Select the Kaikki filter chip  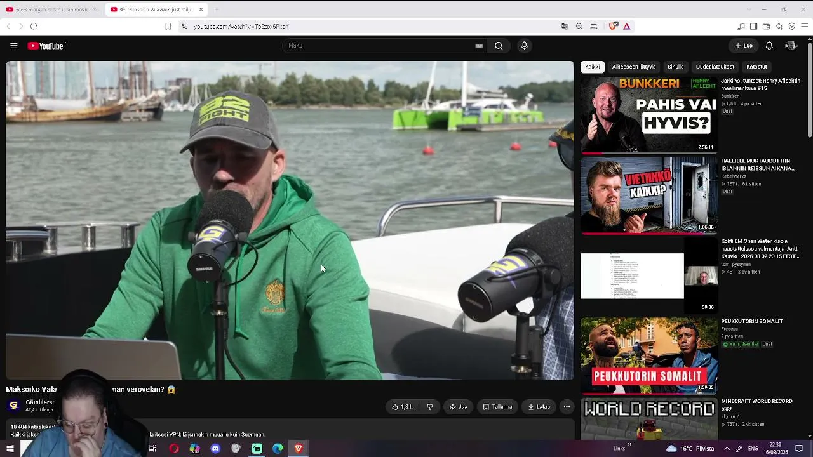pyautogui.click(x=592, y=67)
